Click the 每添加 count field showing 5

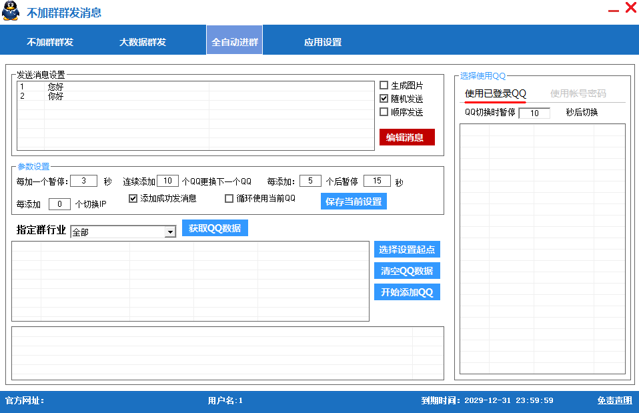point(310,181)
